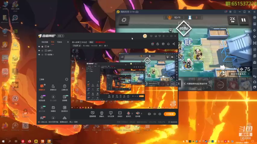Click emulator sidebar back arrow

point(255,76)
